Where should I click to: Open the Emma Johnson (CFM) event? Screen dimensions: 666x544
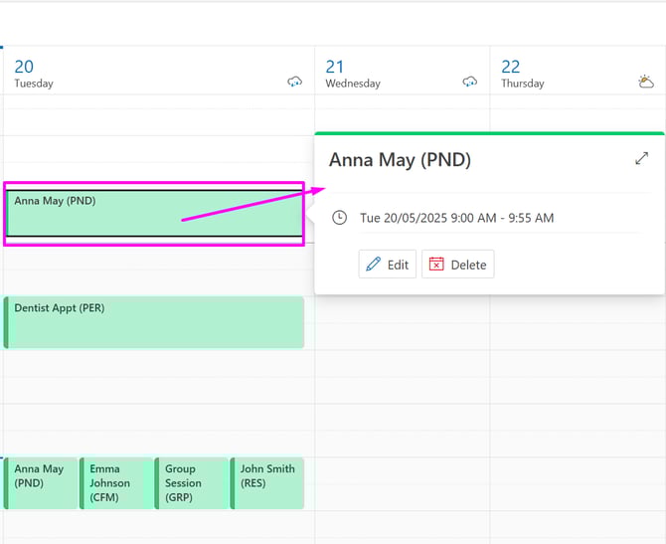click(x=116, y=482)
